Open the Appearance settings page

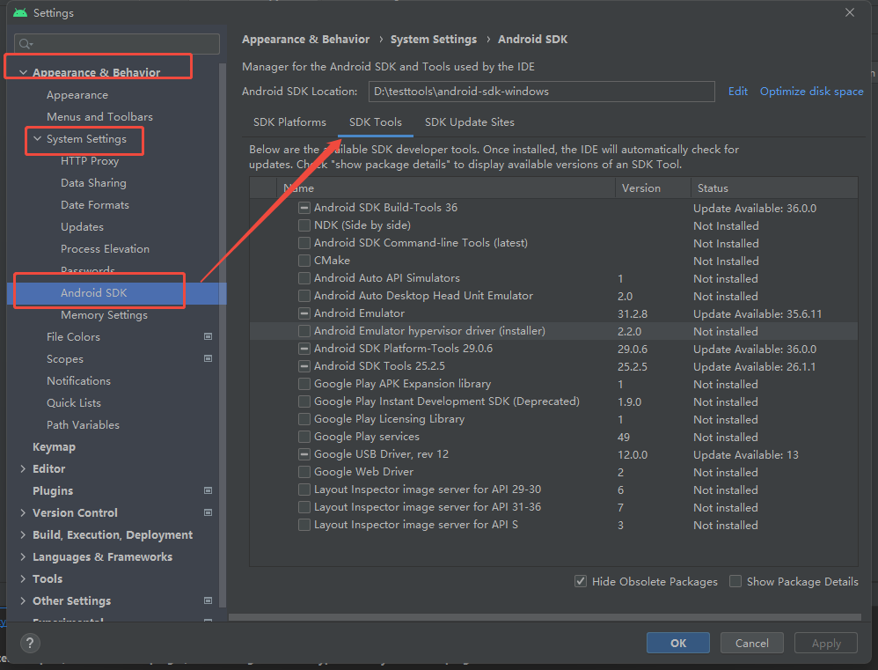77,95
